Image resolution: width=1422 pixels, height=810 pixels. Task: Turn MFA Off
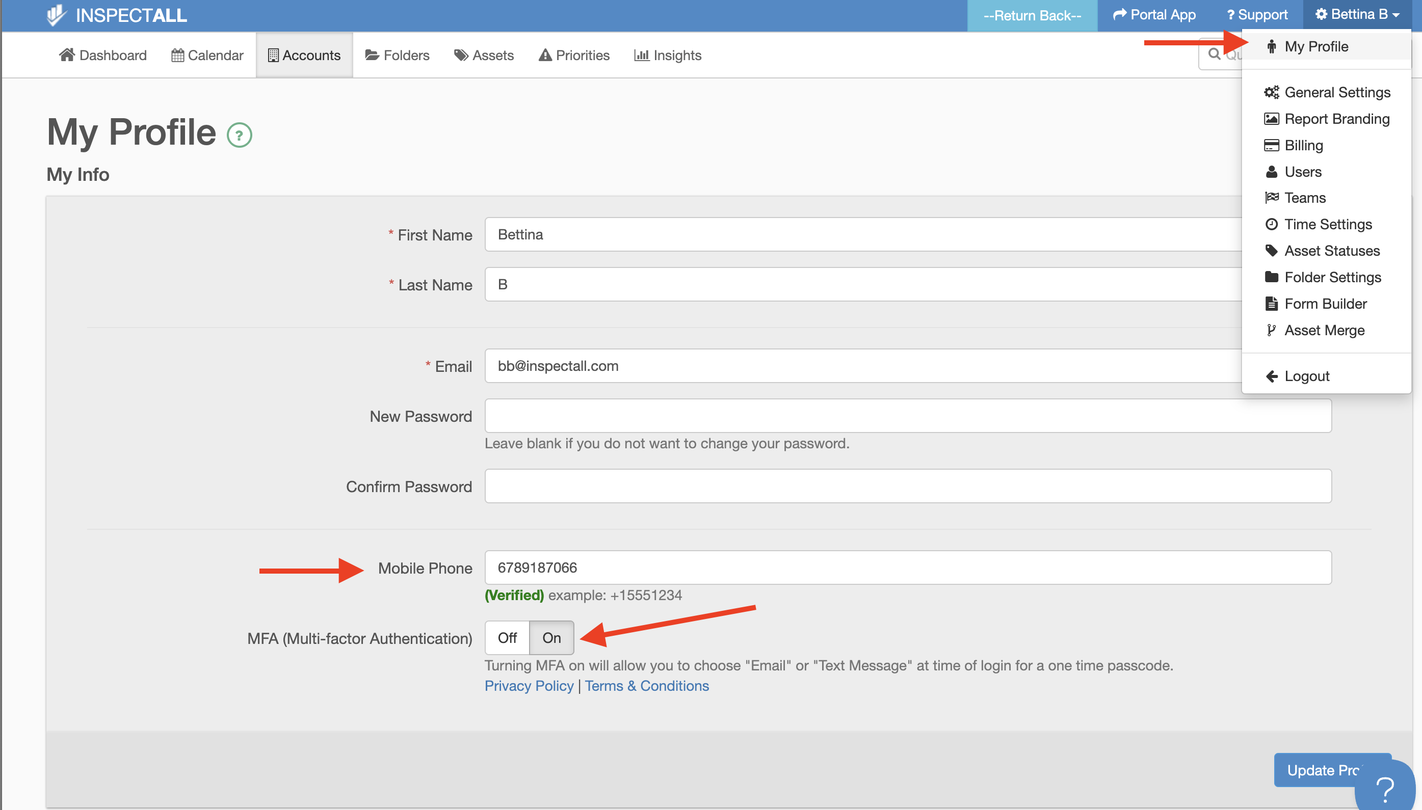coord(507,638)
